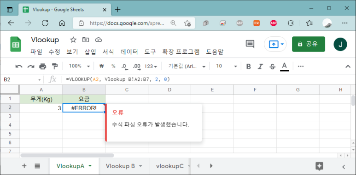
Task: Open comment history icon
Action: tap(250, 44)
